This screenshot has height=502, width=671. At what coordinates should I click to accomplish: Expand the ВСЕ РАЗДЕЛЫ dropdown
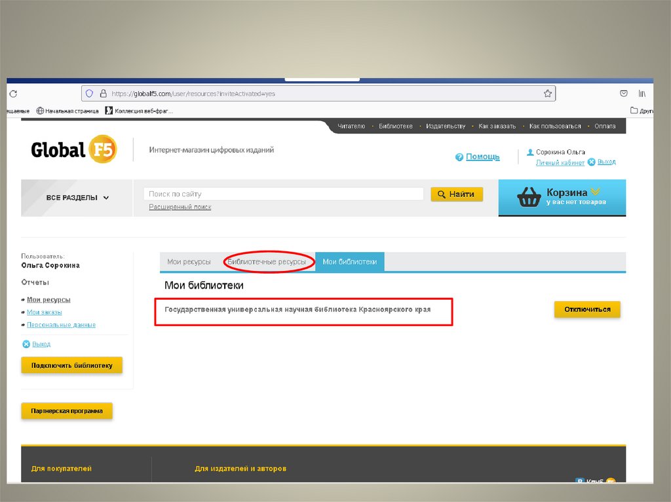click(77, 198)
